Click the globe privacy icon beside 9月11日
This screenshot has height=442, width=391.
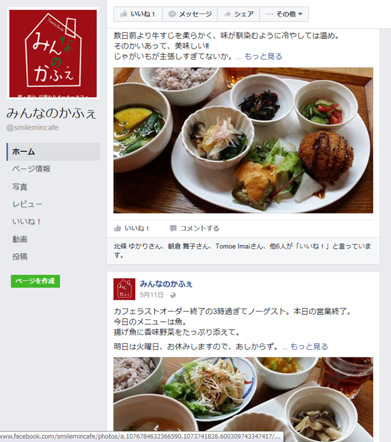coord(173,295)
